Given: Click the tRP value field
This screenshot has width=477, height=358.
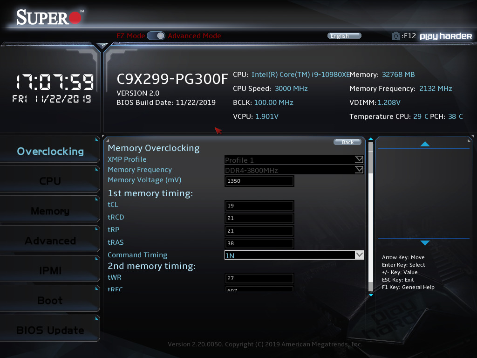Looking at the screenshot, I should (259, 231).
